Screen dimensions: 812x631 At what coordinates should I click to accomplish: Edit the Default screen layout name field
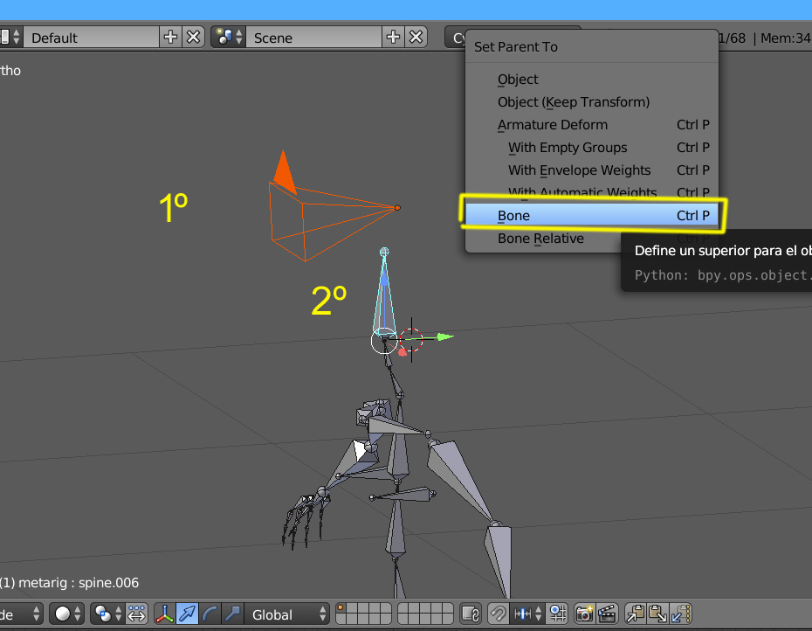point(92,38)
